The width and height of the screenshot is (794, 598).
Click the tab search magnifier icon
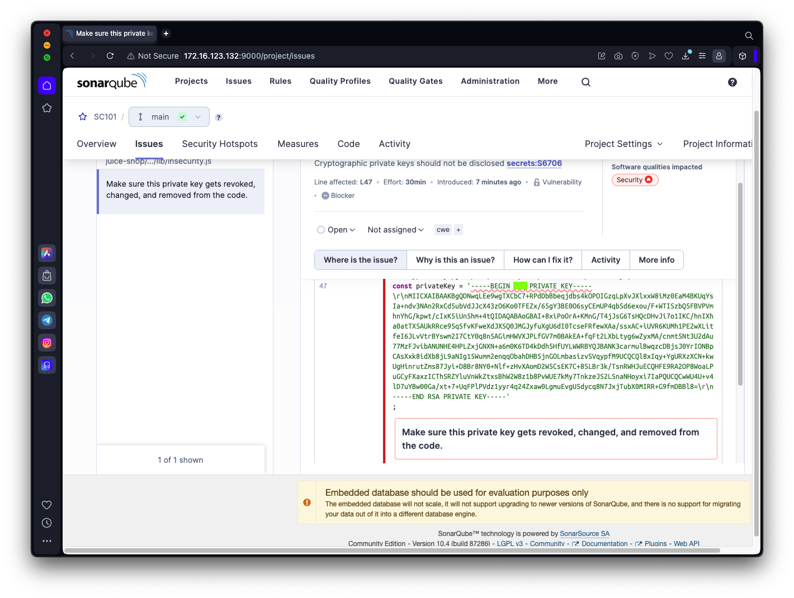click(x=749, y=36)
